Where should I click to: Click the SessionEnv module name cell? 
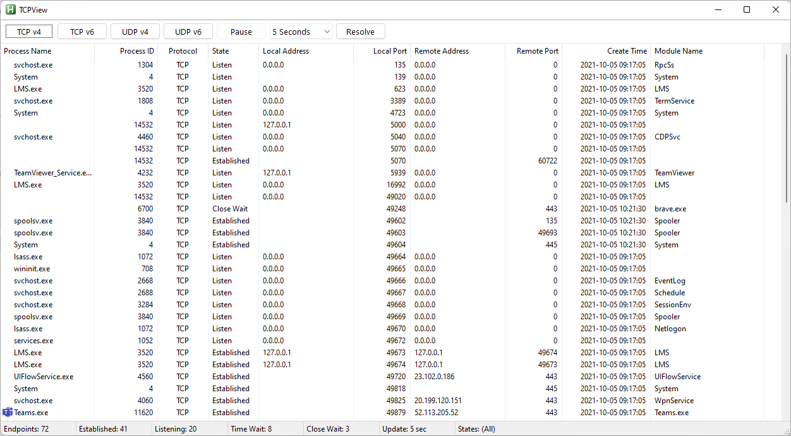tap(674, 305)
